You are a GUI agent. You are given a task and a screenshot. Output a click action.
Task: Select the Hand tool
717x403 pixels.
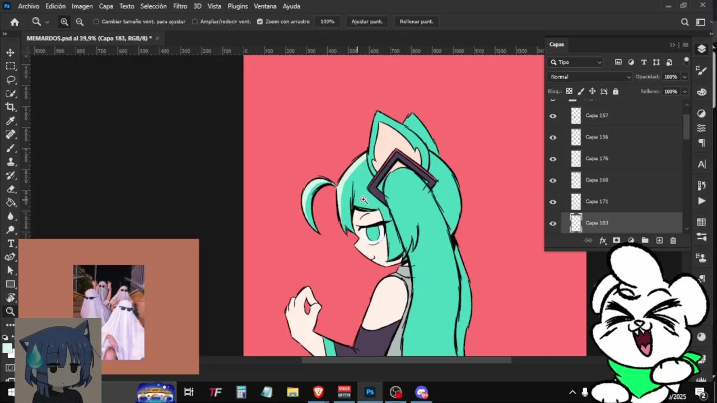[10, 298]
